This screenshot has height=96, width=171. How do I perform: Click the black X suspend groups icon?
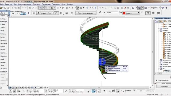pos(84,8)
